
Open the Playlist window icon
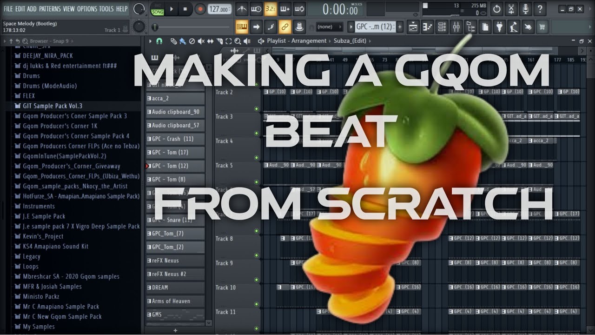[413, 27]
